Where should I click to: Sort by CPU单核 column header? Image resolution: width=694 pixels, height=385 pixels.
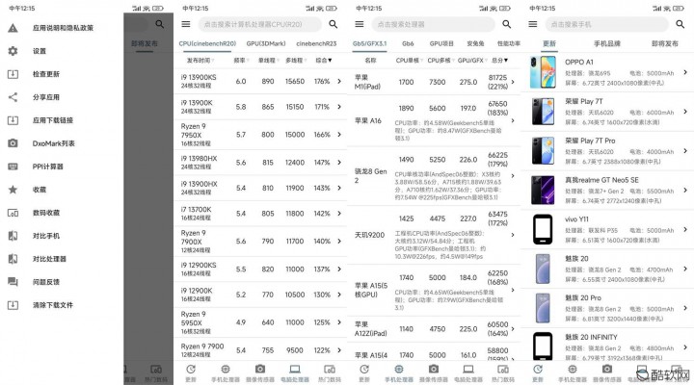pyautogui.click(x=410, y=60)
